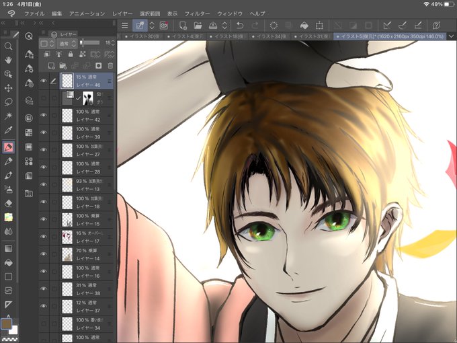
Task: Select the レイヤー panel tab
Action: [x=64, y=34]
